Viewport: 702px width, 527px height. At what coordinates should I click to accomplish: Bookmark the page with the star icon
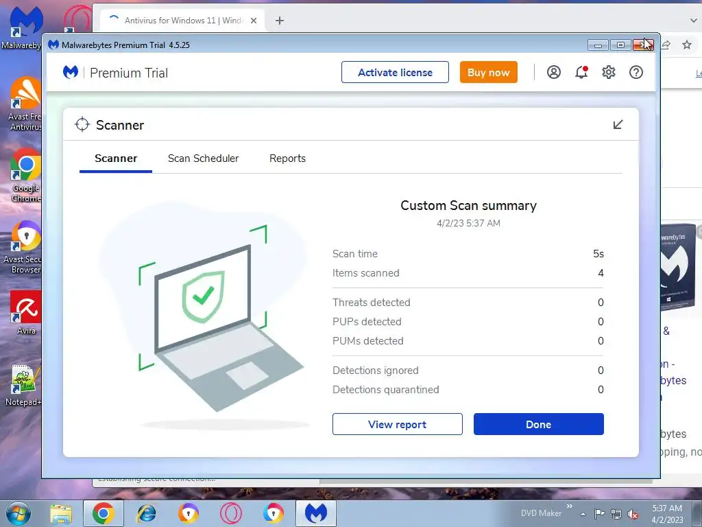point(687,45)
